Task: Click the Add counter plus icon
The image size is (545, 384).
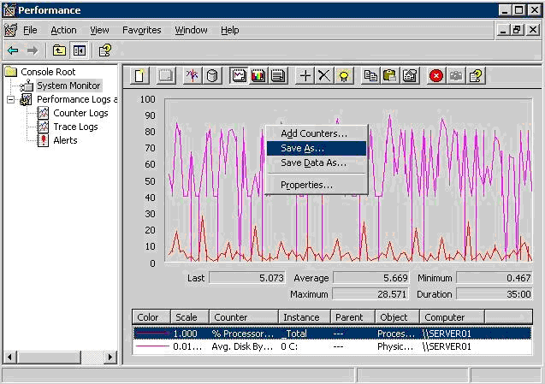Action: (x=305, y=75)
